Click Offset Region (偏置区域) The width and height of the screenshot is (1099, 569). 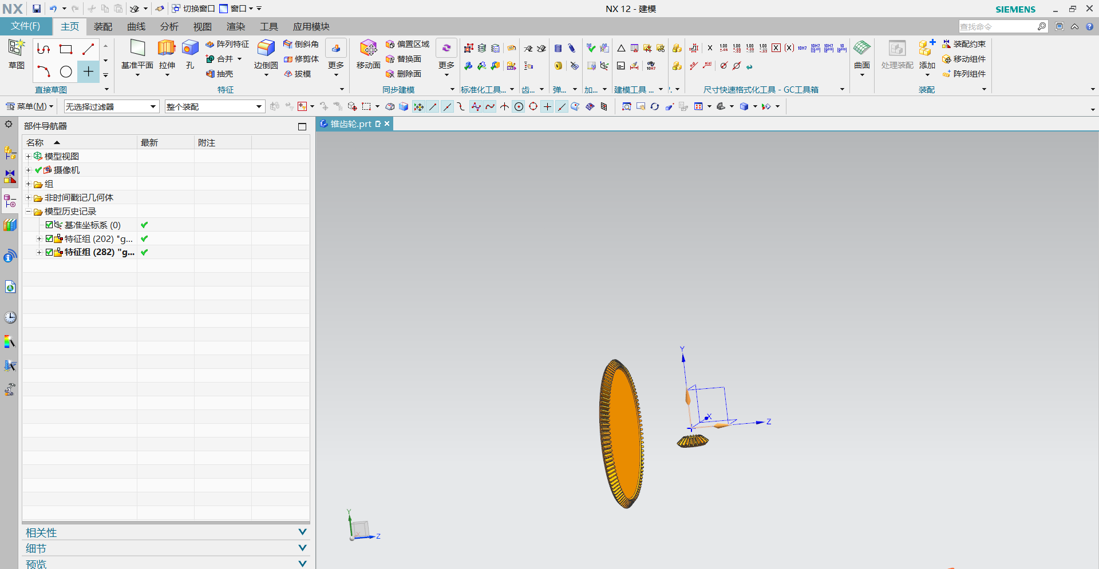coord(407,44)
